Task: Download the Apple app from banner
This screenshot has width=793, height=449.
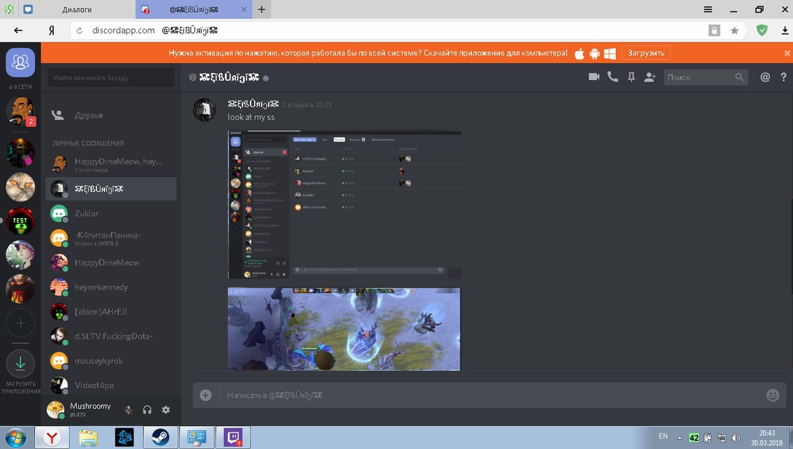Action: [579, 53]
